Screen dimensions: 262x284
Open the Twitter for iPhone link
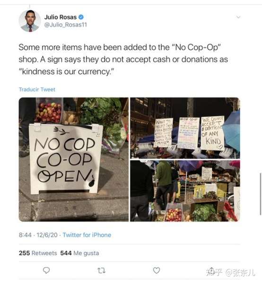[87, 235]
